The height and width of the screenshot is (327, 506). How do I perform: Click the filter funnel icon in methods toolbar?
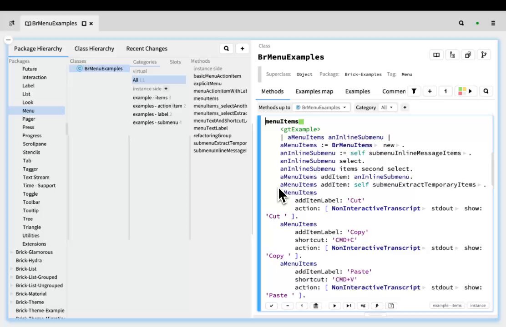coord(414,91)
